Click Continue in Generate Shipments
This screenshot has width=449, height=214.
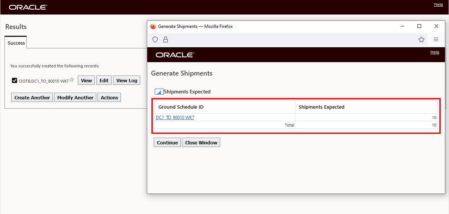(x=167, y=143)
